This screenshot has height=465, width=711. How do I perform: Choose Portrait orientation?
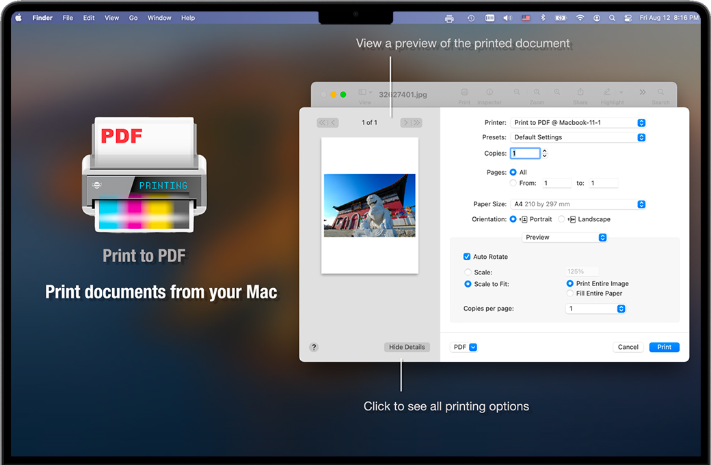tap(513, 219)
